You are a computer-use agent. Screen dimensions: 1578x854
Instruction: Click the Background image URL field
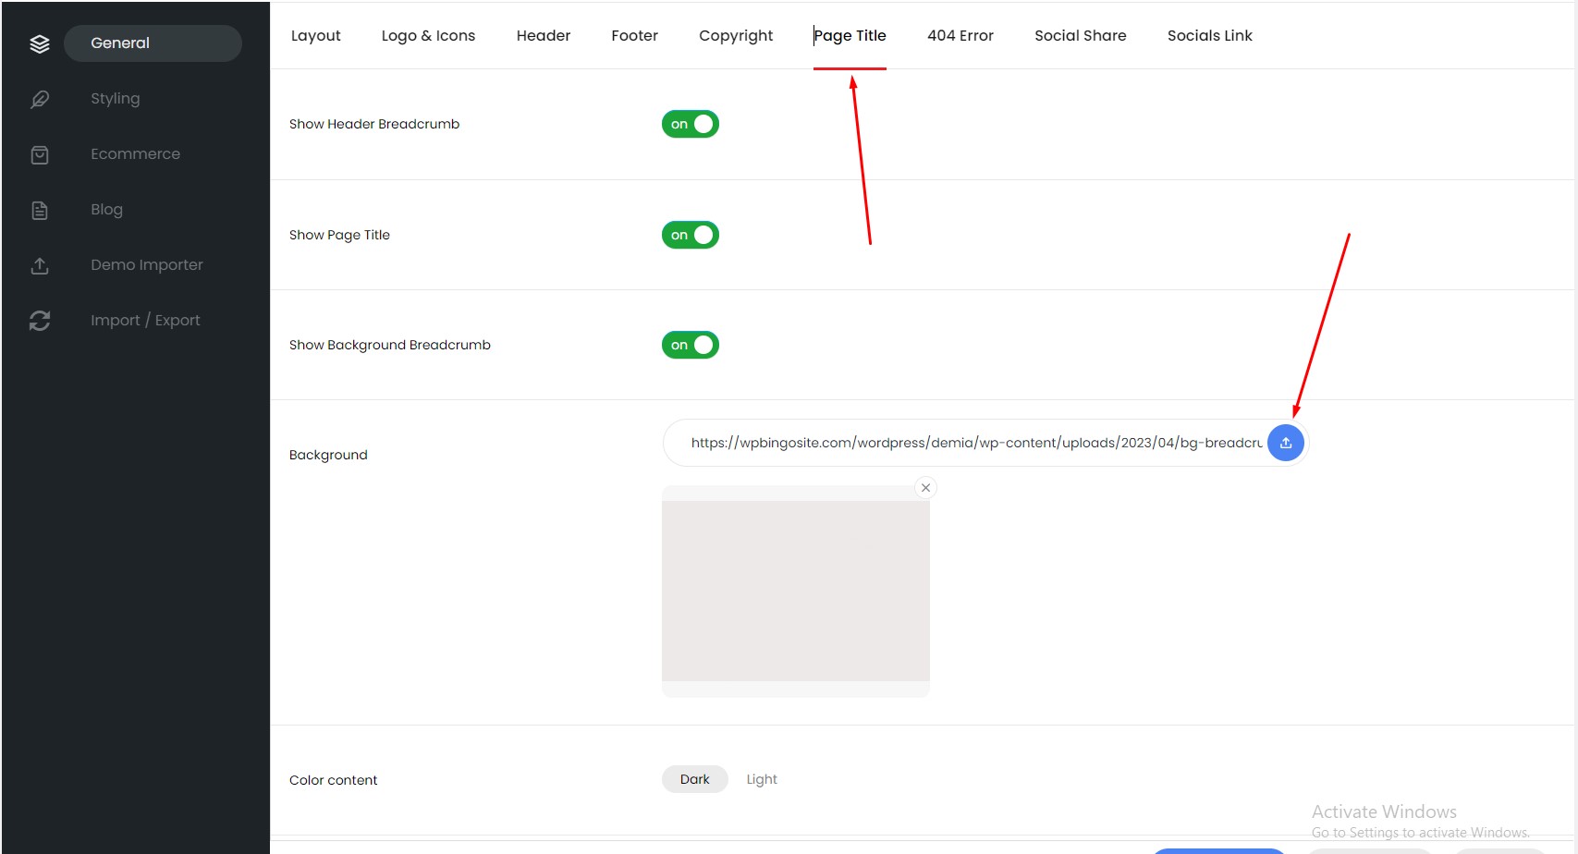tap(976, 443)
